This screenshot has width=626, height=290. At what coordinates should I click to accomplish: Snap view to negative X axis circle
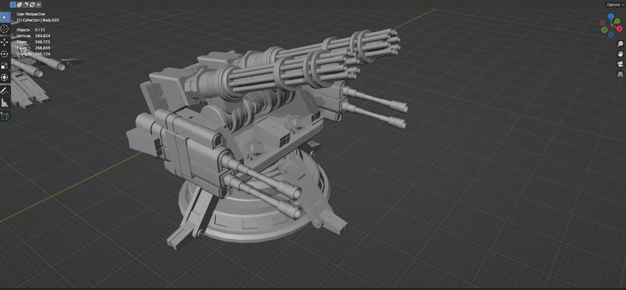(x=602, y=22)
